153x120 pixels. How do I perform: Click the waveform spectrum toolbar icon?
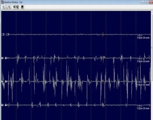point(22,7)
